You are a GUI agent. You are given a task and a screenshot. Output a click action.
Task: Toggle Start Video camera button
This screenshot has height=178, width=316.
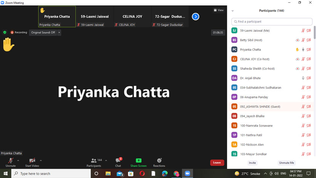pyautogui.click(x=32, y=161)
